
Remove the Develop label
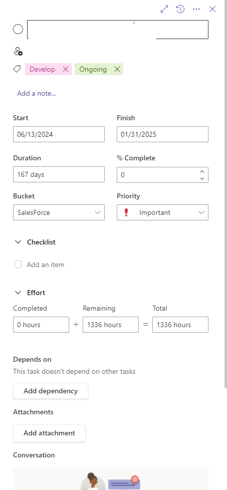[x=65, y=69]
